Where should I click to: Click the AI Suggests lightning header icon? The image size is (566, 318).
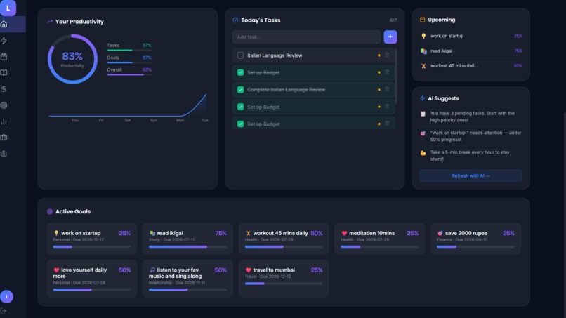tap(422, 98)
